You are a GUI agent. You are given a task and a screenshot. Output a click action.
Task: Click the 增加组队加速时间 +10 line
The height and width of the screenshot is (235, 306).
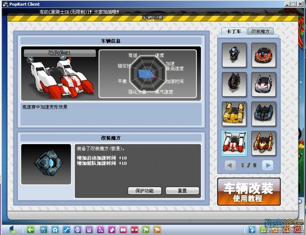102,163
